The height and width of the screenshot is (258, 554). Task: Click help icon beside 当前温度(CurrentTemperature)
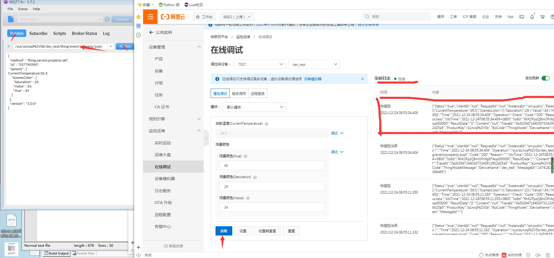[267, 124]
